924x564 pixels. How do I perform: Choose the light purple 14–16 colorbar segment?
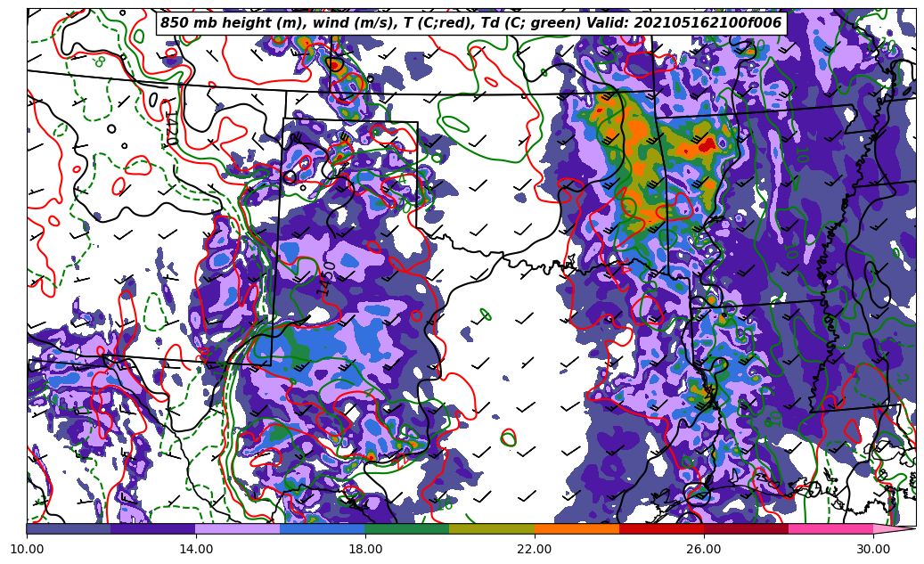tap(238, 529)
